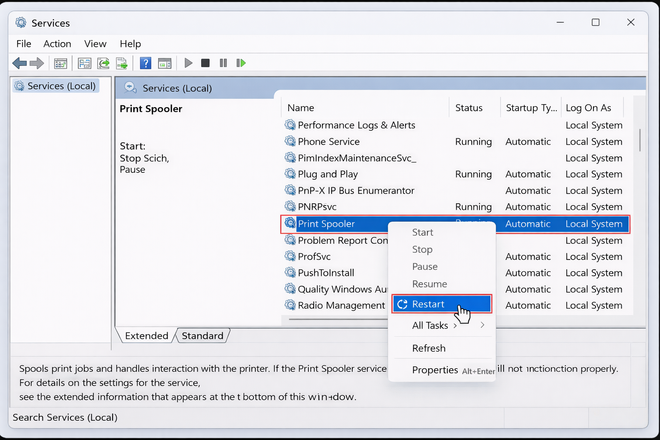Click the Show/Hide Console Tree icon

click(x=61, y=63)
